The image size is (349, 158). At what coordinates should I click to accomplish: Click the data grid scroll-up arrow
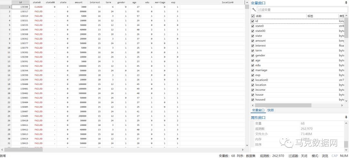(247, 2)
